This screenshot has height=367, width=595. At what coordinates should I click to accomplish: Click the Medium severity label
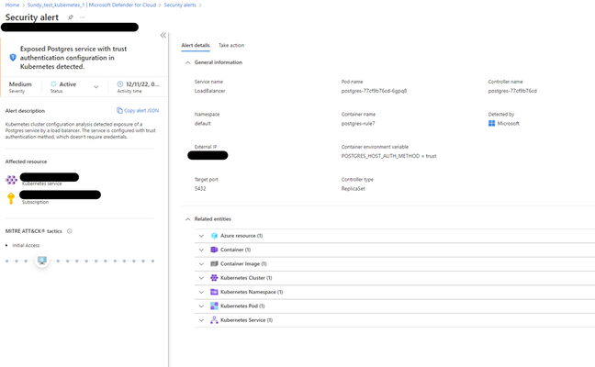click(x=20, y=84)
